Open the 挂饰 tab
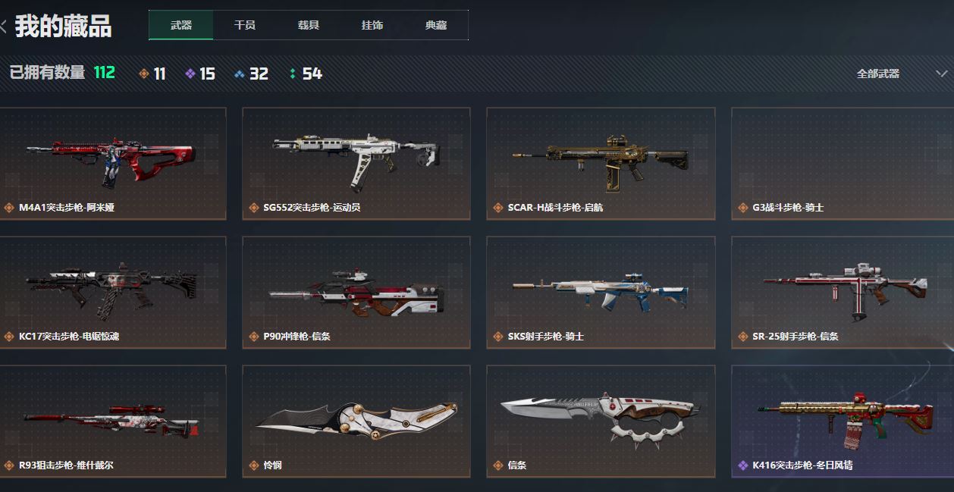Screen dimensions: 954x492 pos(372,25)
